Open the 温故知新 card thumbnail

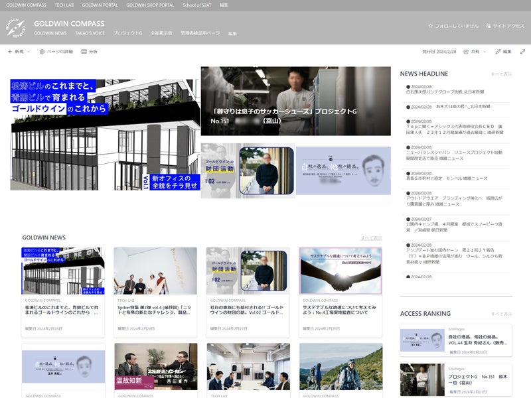click(x=156, y=367)
